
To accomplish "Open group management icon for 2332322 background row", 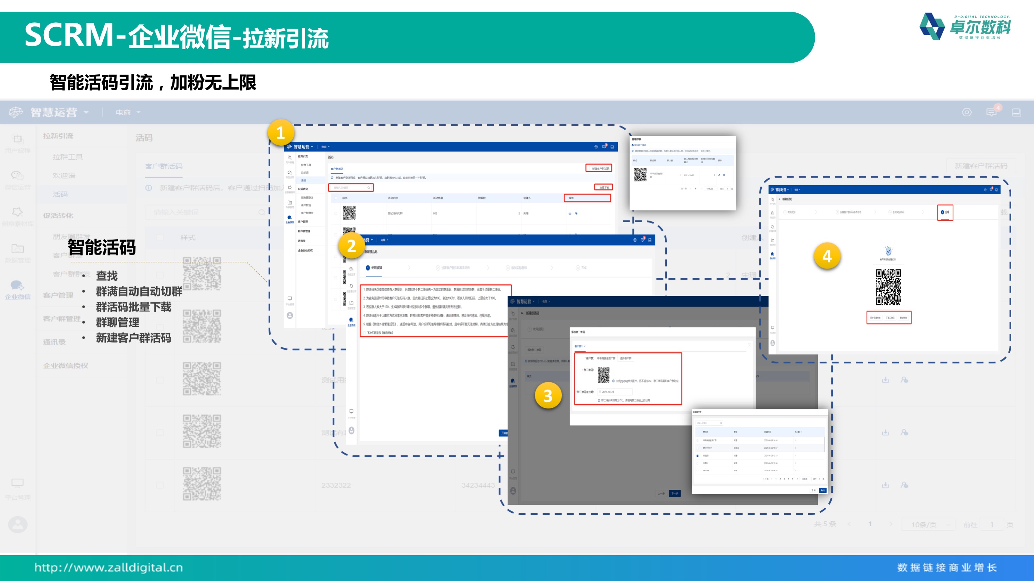I will tap(904, 485).
